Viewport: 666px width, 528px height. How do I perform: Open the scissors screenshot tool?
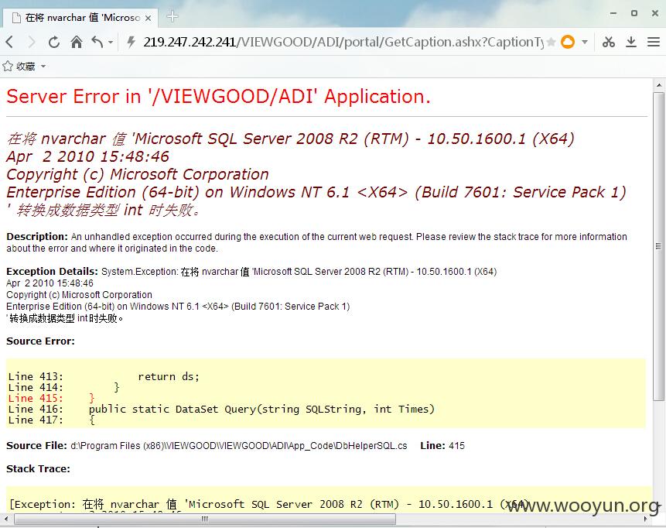pyautogui.click(x=609, y=42)
